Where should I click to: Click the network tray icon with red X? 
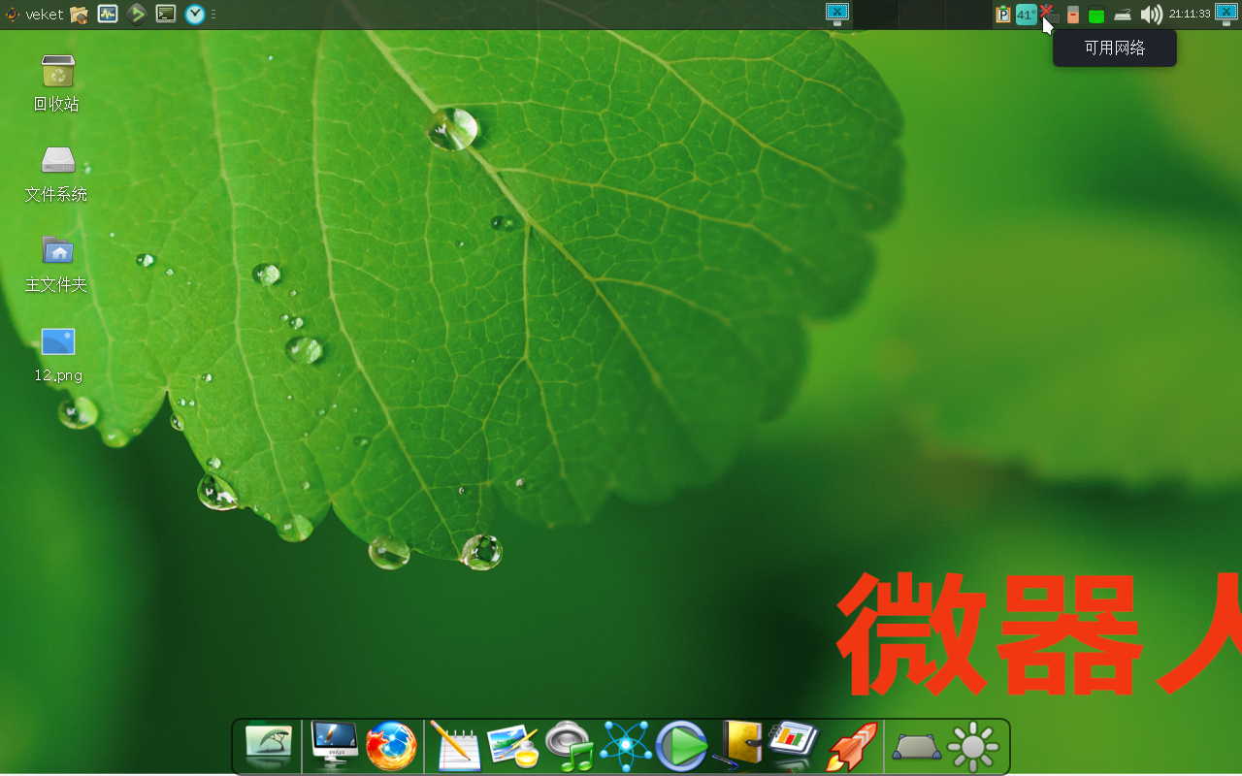1047,13
